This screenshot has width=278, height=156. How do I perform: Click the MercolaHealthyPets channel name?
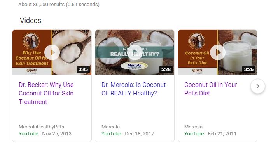click(41, 127)
